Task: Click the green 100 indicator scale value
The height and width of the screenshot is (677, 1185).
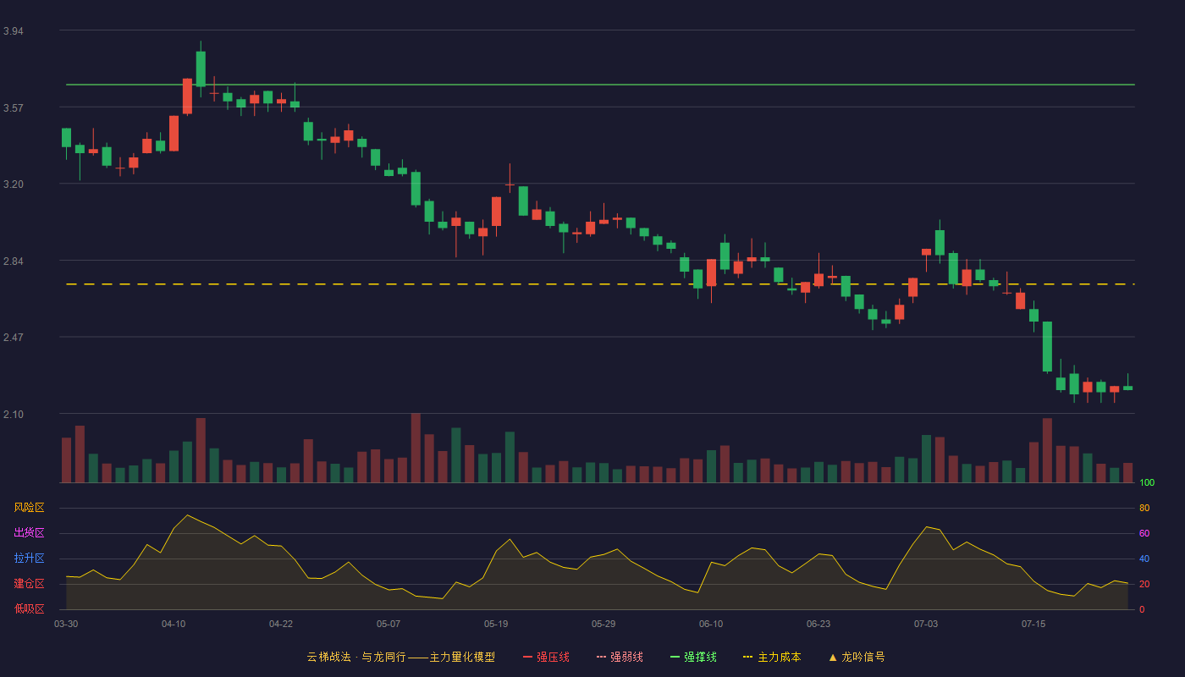Action: tap(1147, 483)
